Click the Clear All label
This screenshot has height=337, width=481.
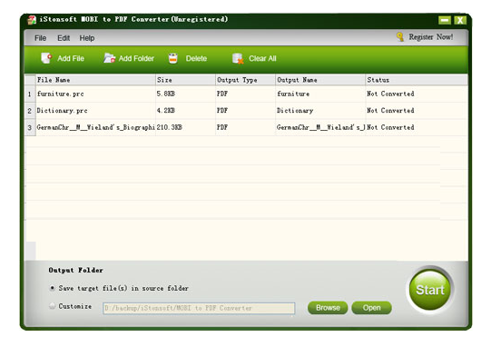(x=262, y=59)
